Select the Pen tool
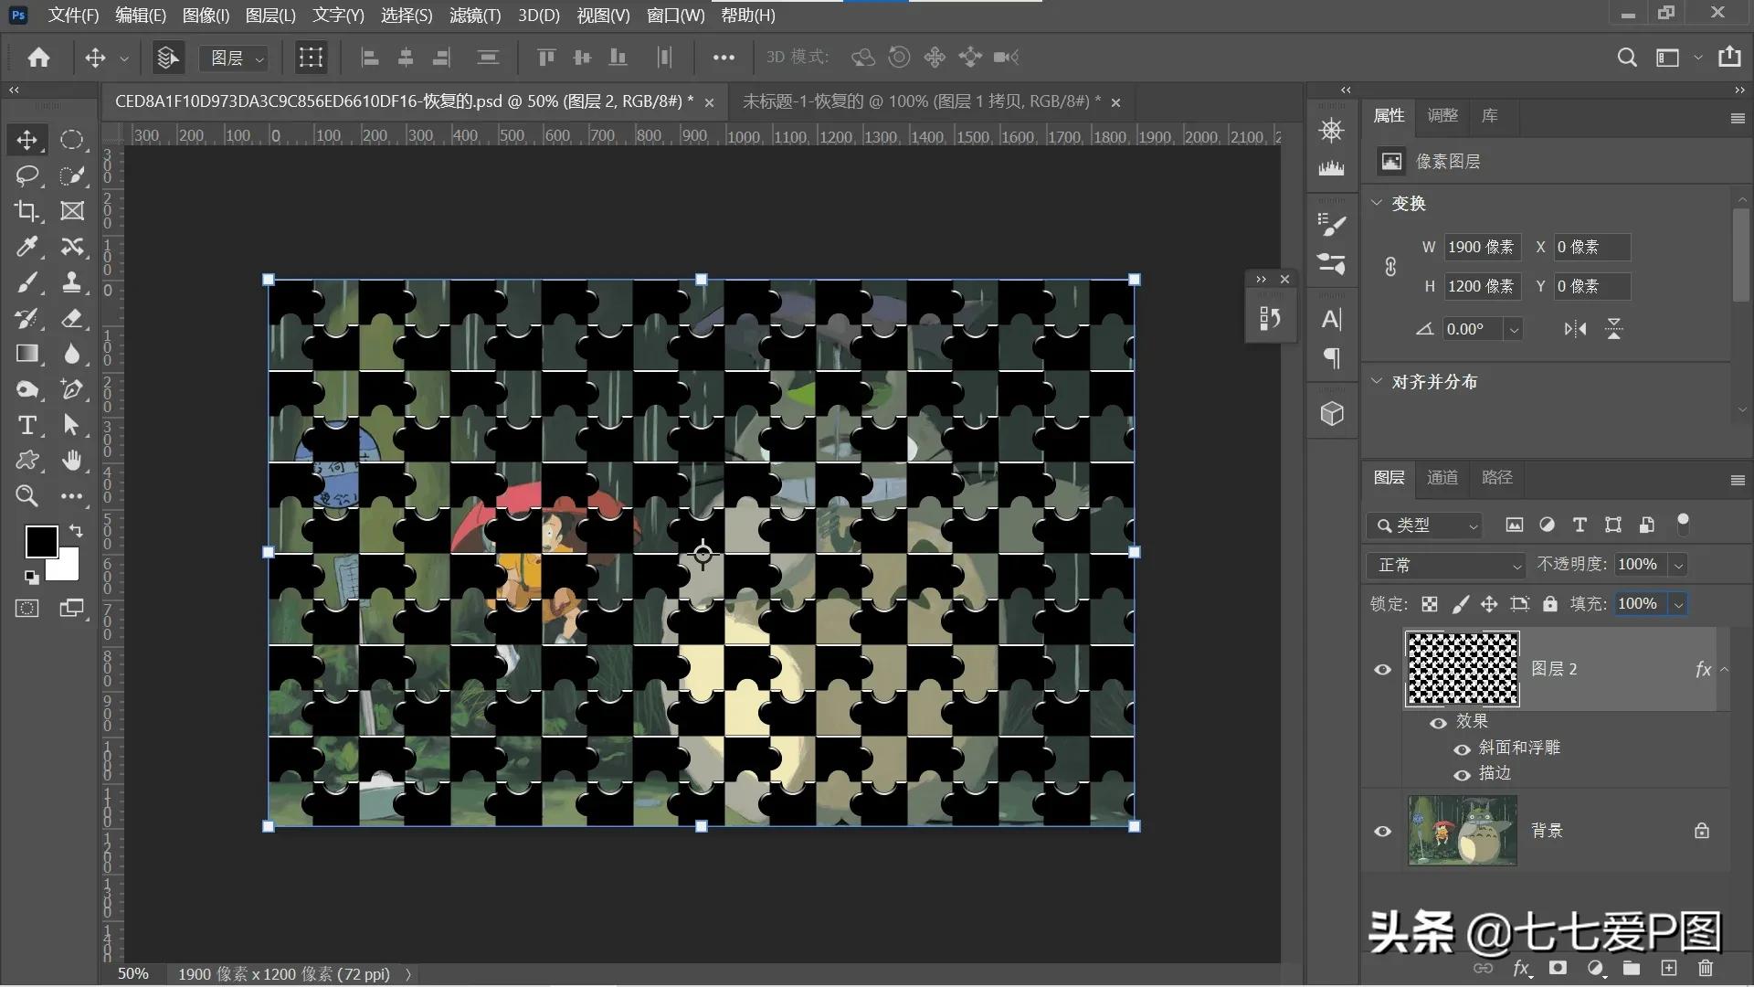The image size is (1754, 987). point(72,389)
